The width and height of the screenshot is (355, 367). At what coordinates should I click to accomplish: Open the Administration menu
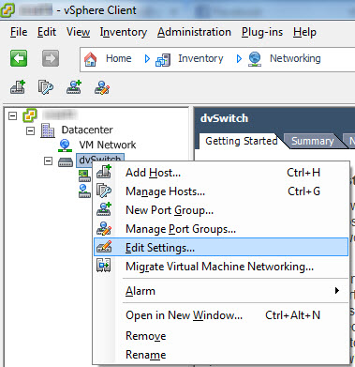coord(194,32)
